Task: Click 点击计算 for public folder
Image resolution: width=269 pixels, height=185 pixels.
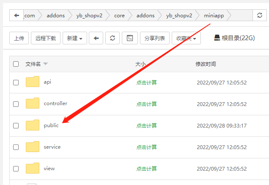Action: pyautogui.click(x=146, y=125)
